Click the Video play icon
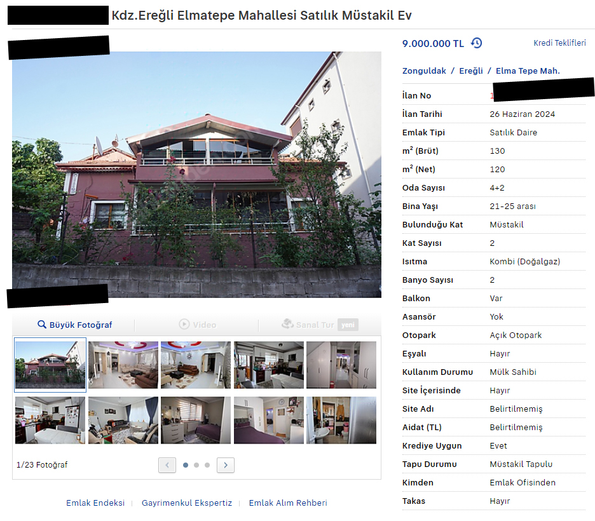This screenshot has height=521, width=595. click(x=184, y=324)
